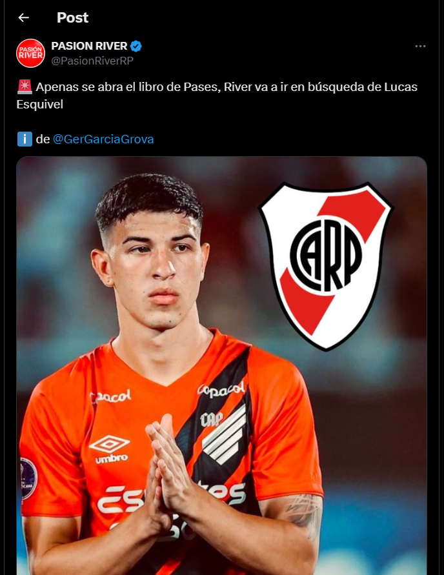Click the Post header title

72,17
